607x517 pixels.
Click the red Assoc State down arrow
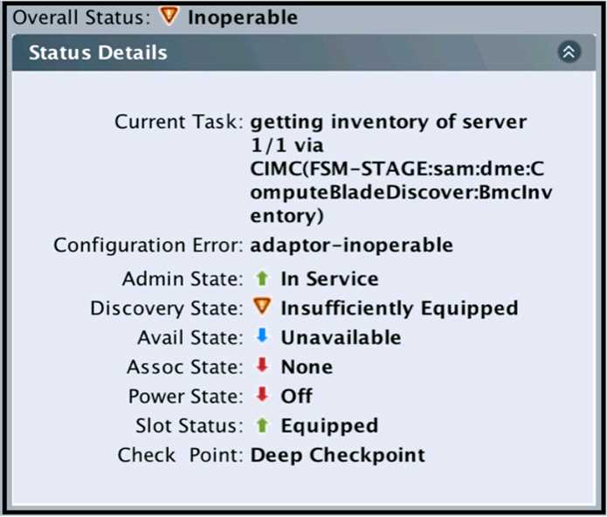[x=262, y=366]
